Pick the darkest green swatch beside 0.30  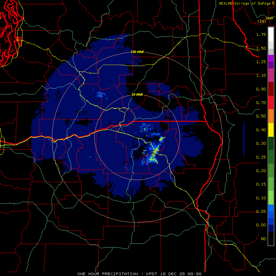[x=271, y=144]
